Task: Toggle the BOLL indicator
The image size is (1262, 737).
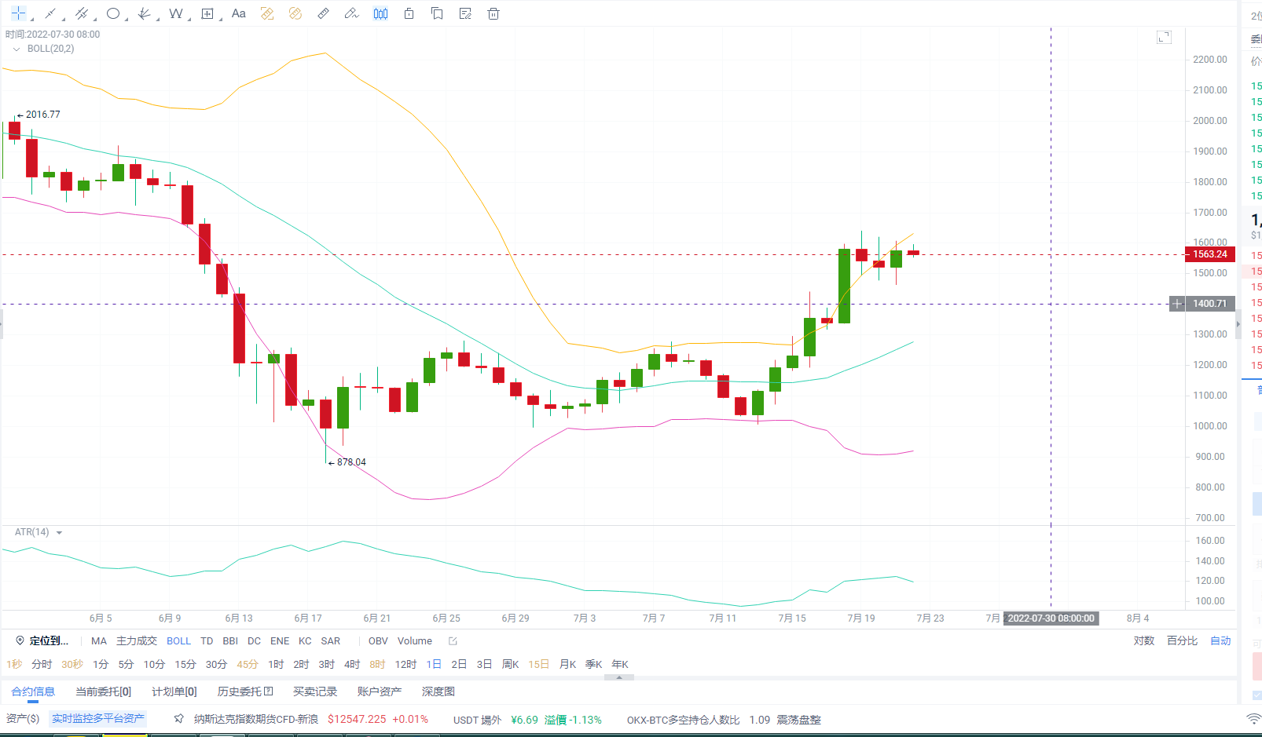Action: (178, 640)
